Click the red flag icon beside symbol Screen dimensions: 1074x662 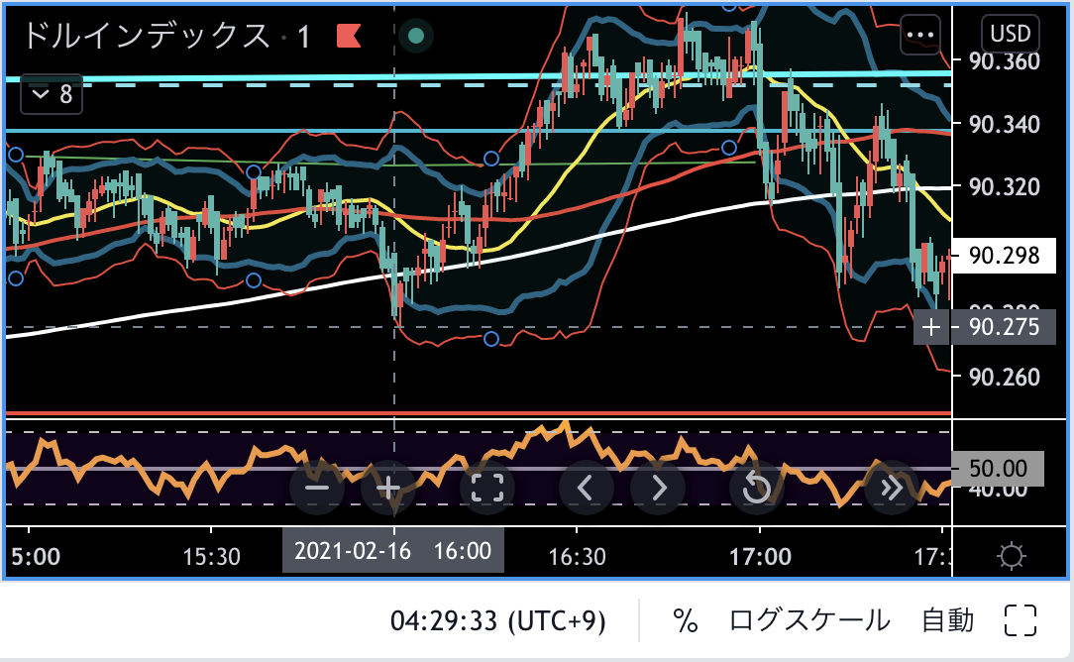point(349,37)
